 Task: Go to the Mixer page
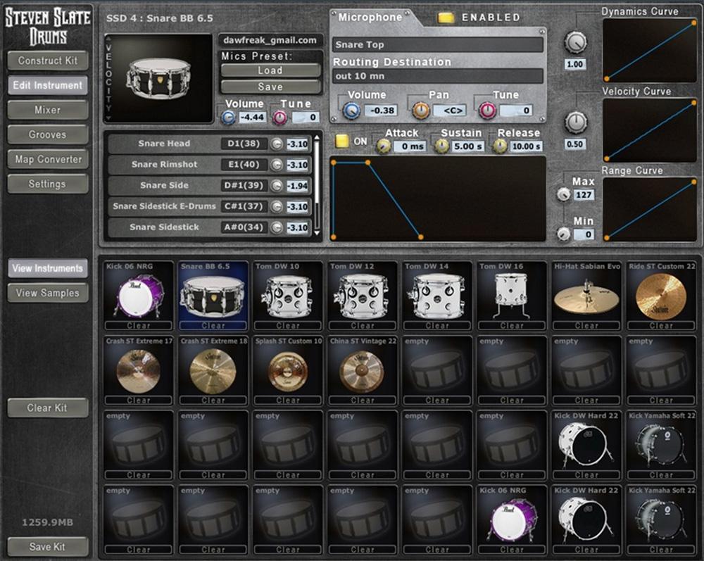click(48, 110)
